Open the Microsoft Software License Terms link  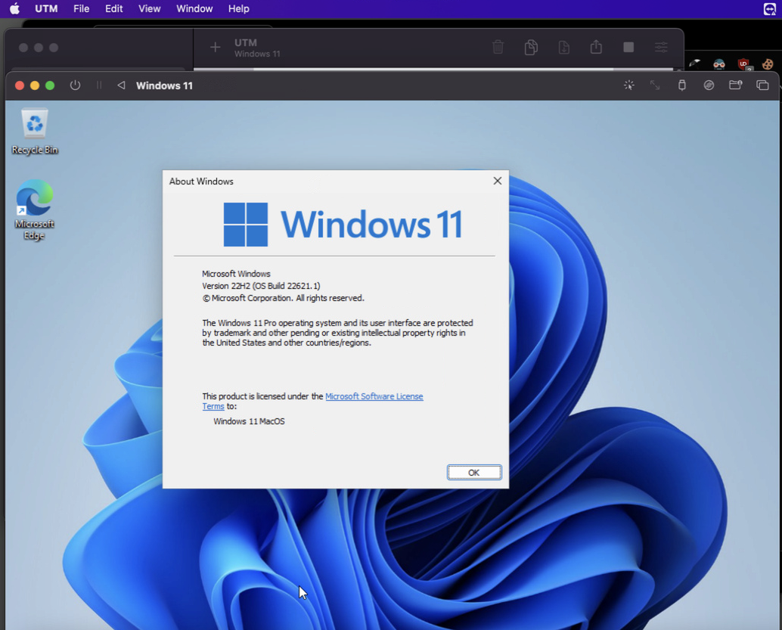374,396
